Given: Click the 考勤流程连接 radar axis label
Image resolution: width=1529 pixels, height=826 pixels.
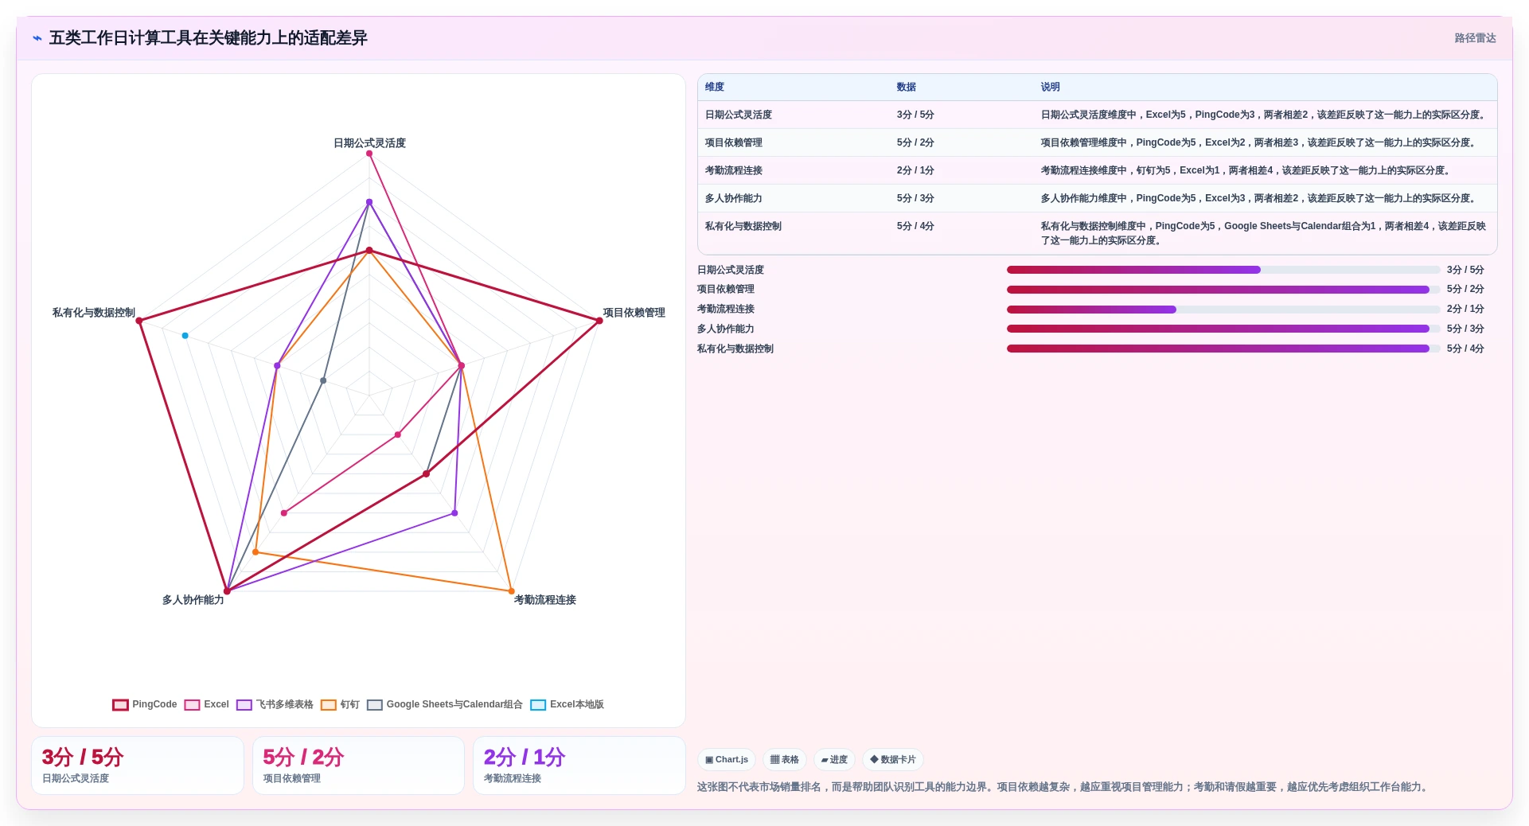Looking at the screenshot, I should [545, 600].
